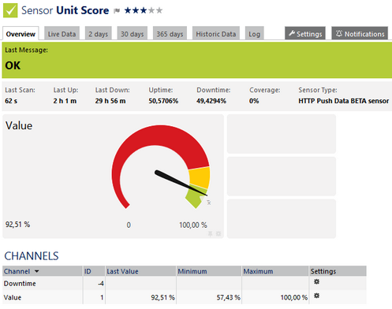This screenshot has height=309, width=392.
Task: Click the priority flag icon beside Unit Score
Action: point(117,10)
